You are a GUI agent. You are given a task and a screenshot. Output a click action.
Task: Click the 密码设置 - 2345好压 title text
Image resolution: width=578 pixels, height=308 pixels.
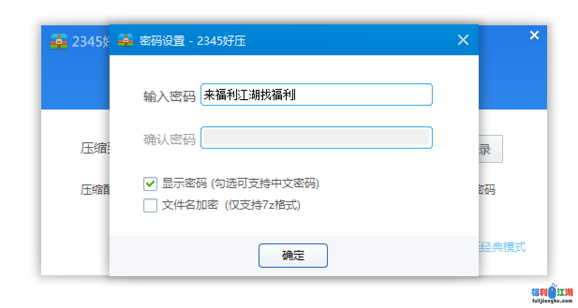193,41
